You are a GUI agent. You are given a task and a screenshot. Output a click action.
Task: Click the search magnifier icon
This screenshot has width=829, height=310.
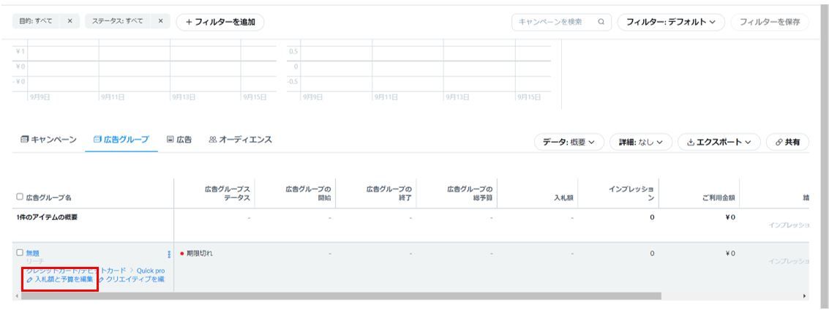tap(601, 22)
